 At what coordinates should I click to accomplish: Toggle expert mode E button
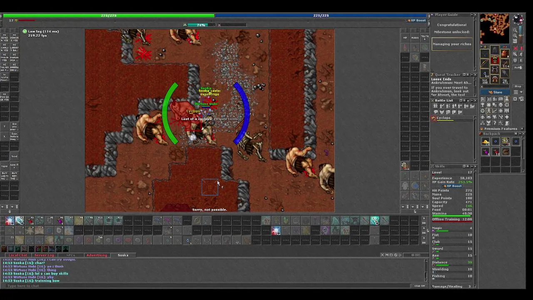point(521,60)
